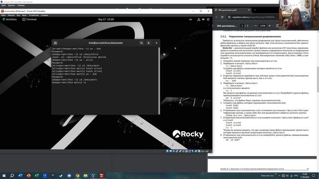The width and height of the screenshot is (319, 179).
Task: Click the terminal prompt line with 'ls'
Action: pos(69,83)
